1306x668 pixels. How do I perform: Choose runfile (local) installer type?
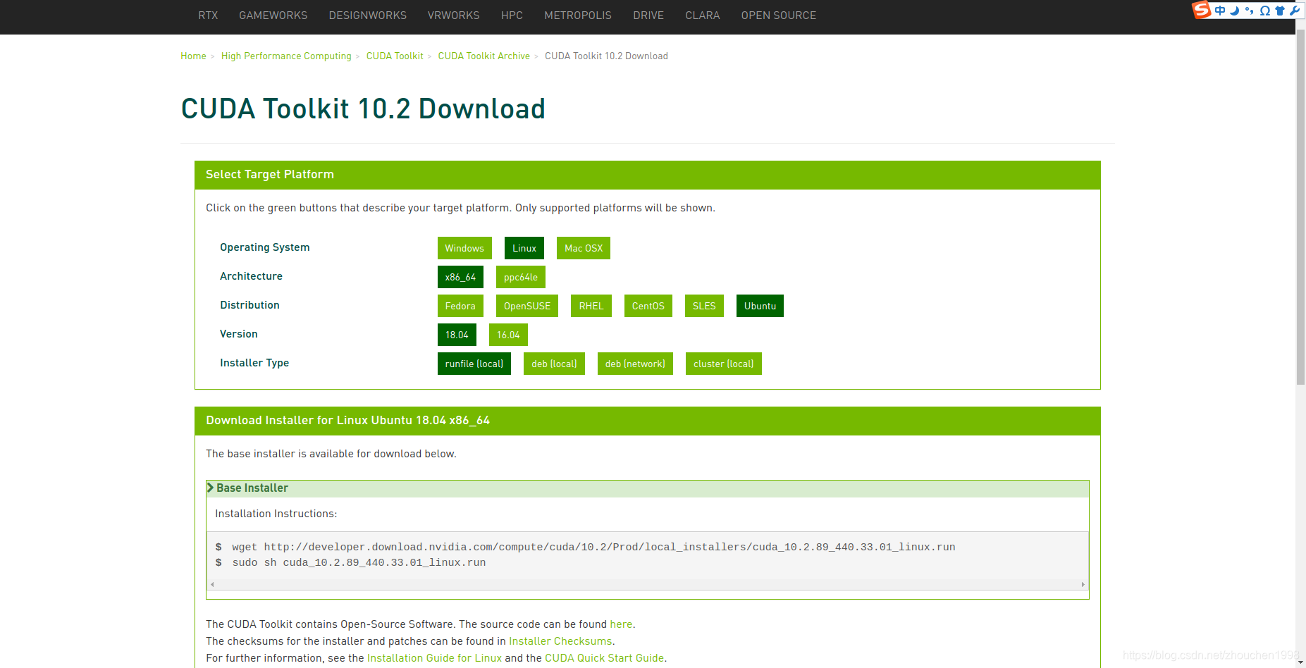(474, 364)
